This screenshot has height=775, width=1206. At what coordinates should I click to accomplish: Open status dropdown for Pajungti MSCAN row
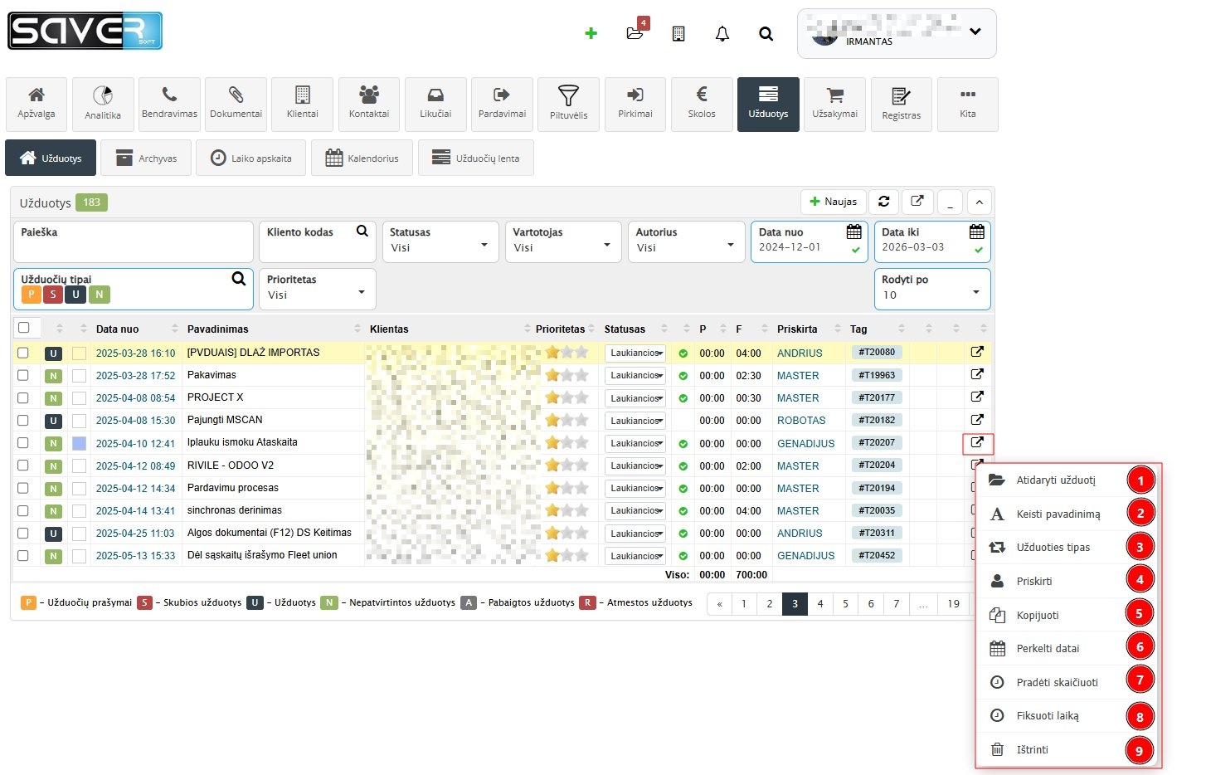[635, 421]
